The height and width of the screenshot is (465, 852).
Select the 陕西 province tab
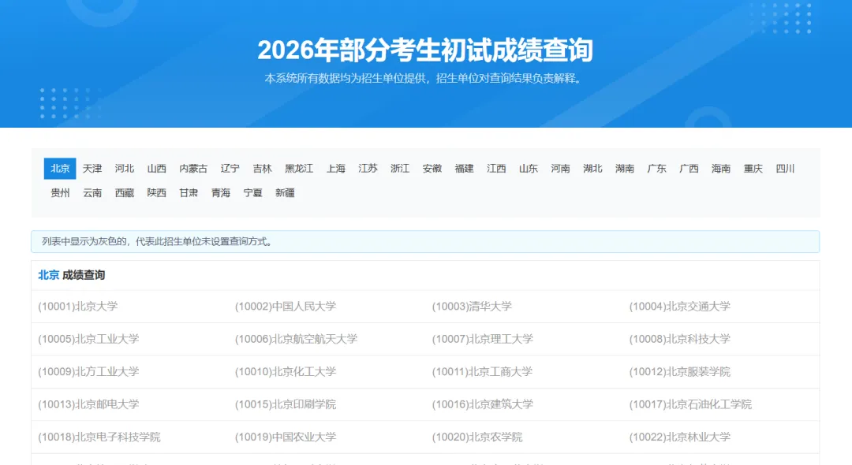(156, 192)
